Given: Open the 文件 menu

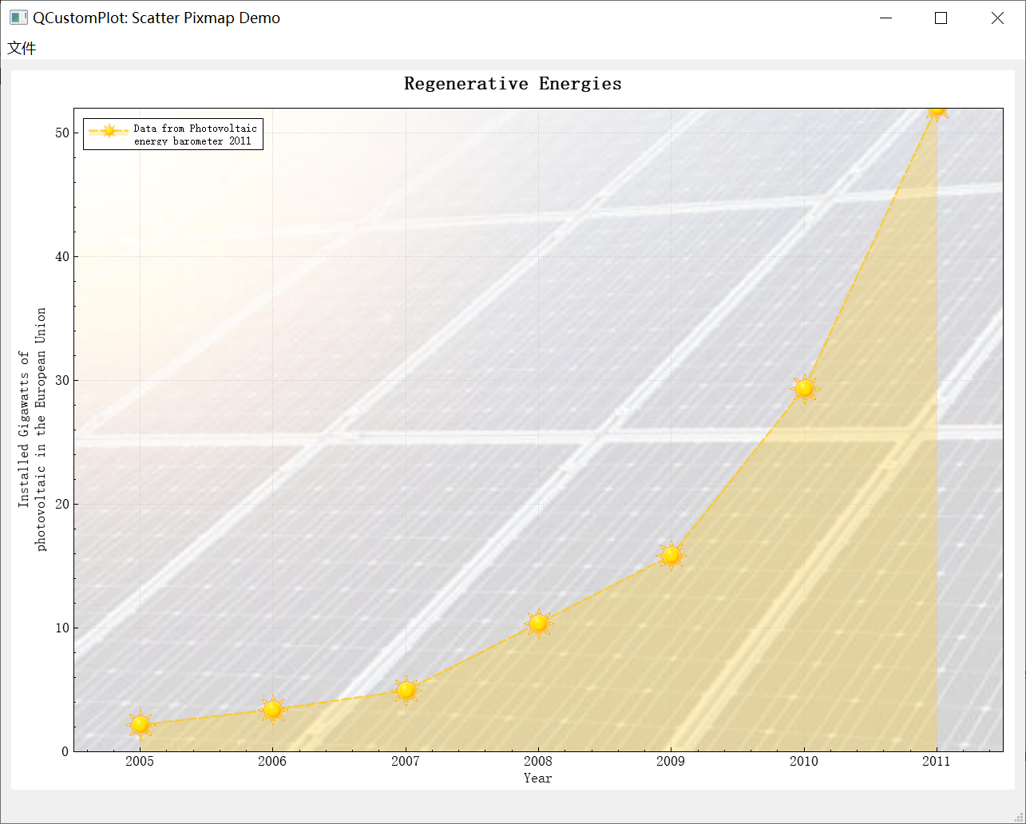Looking at the screenshot, I should [22, 48].
